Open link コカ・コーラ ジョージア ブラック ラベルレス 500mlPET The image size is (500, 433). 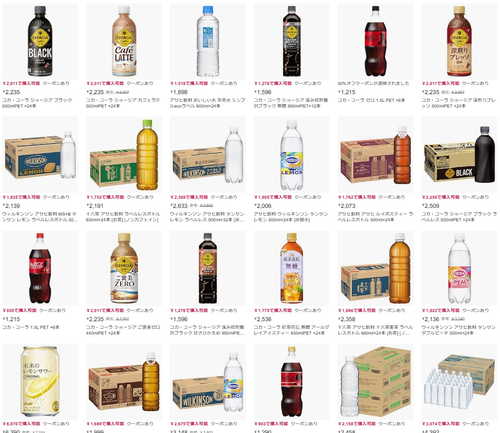pyautogui.click(x=459, y=216)
